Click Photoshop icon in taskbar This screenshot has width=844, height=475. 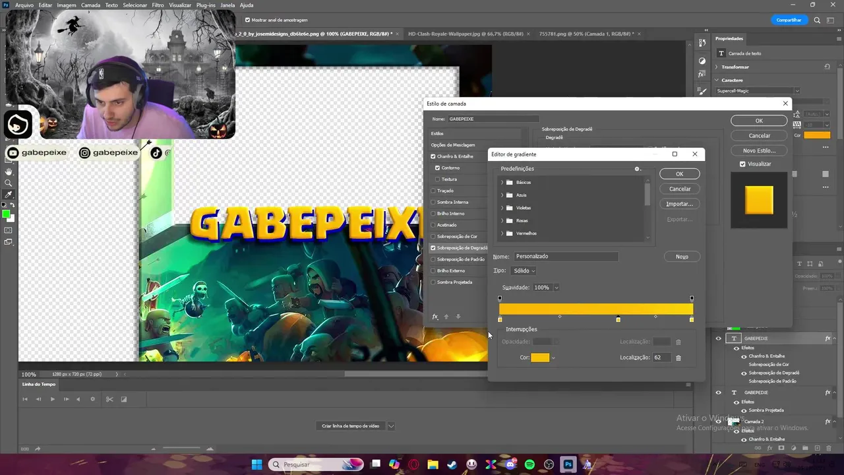[x=568, y=464]
